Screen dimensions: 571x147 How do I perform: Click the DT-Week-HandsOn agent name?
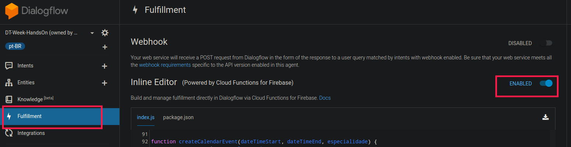tap(41, 33)
